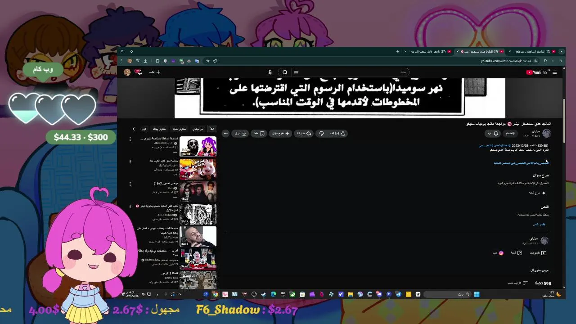Click the '598 تعليقًا' comments count

[543, 283]
